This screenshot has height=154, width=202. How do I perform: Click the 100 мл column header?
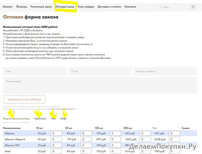(x=99, y=128)
